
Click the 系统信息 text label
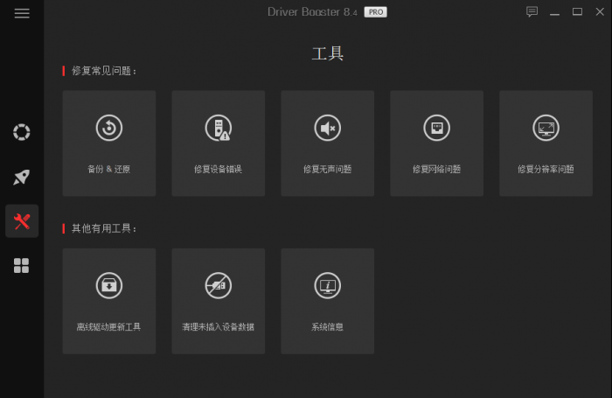point(327,327)
